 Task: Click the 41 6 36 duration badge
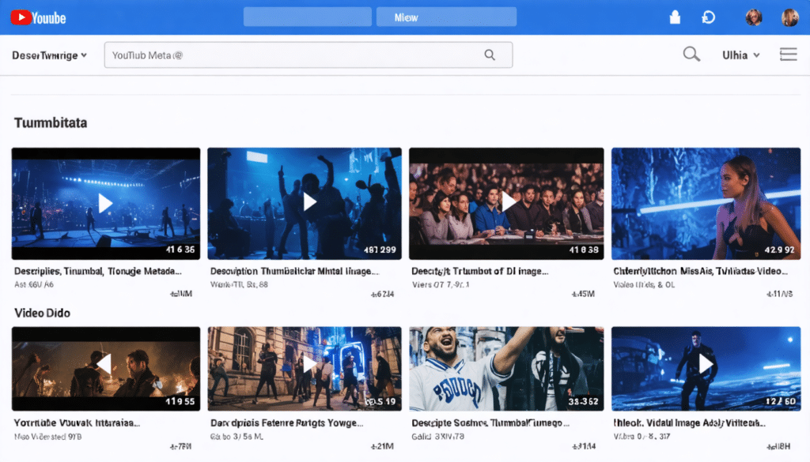pos(180,250)
